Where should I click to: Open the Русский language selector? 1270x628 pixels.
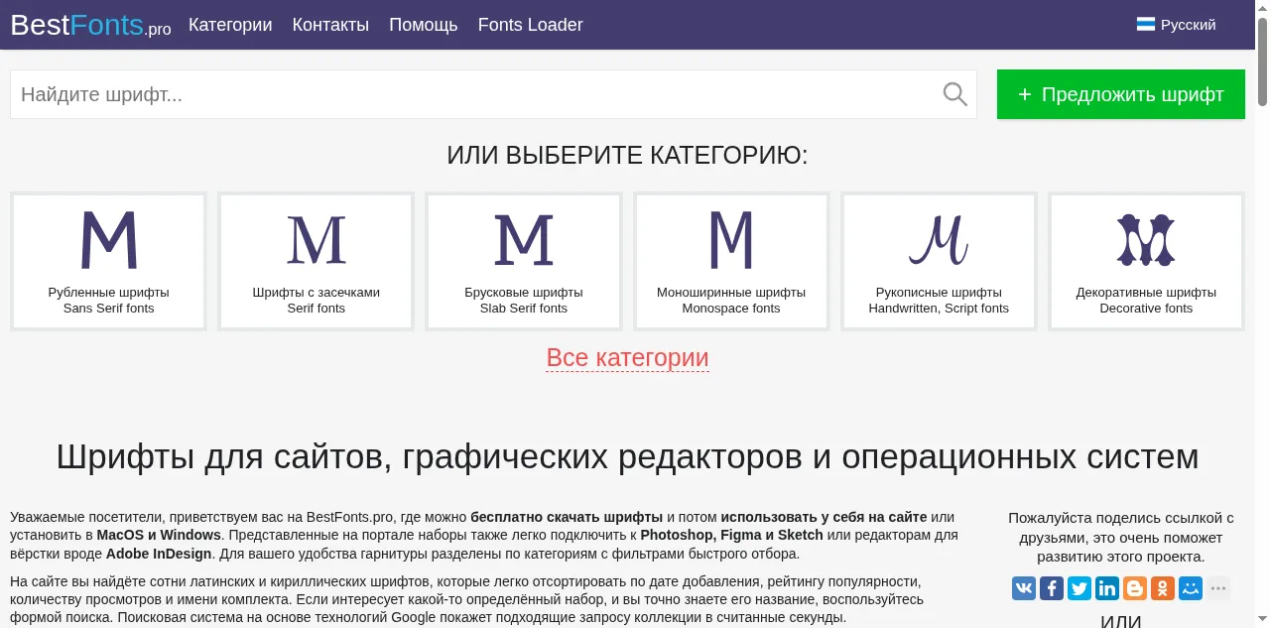[1177, 25]
